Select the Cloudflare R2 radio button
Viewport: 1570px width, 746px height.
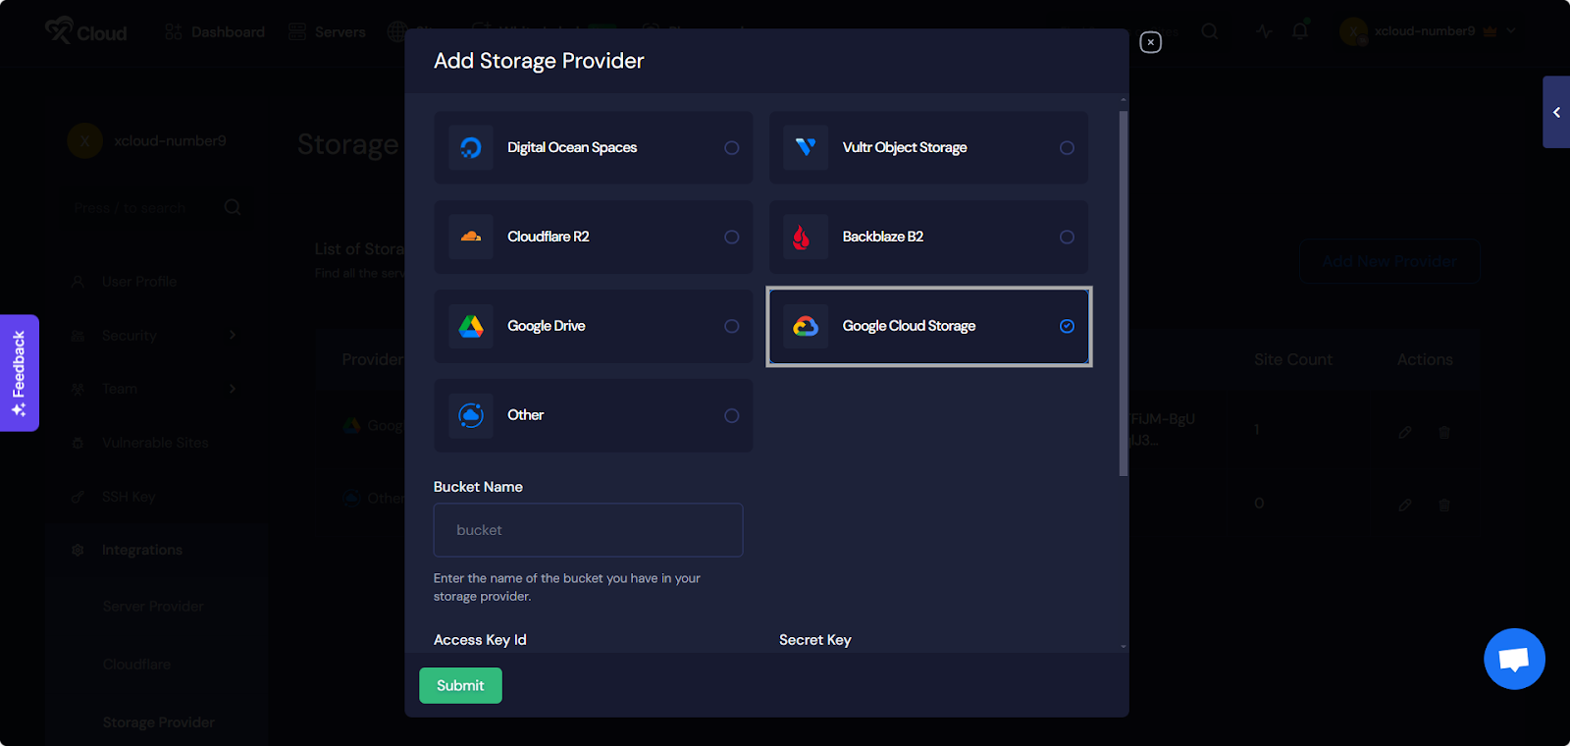(732, 238)
